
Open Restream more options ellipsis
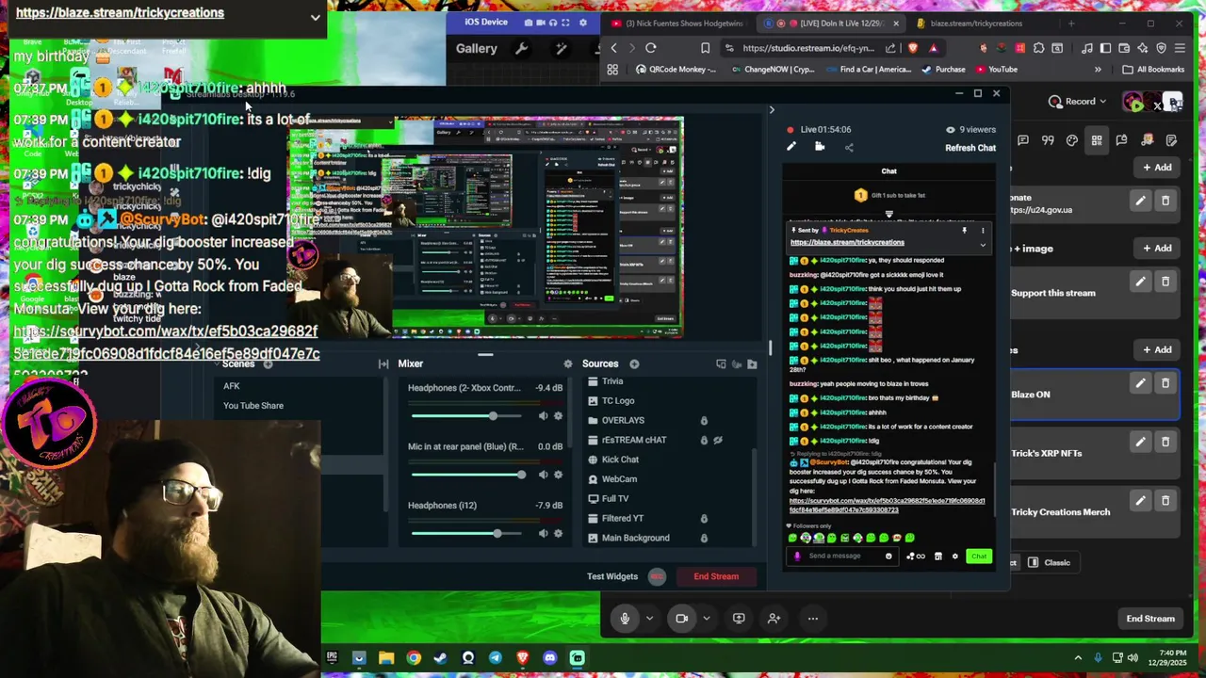pos(812,619)
